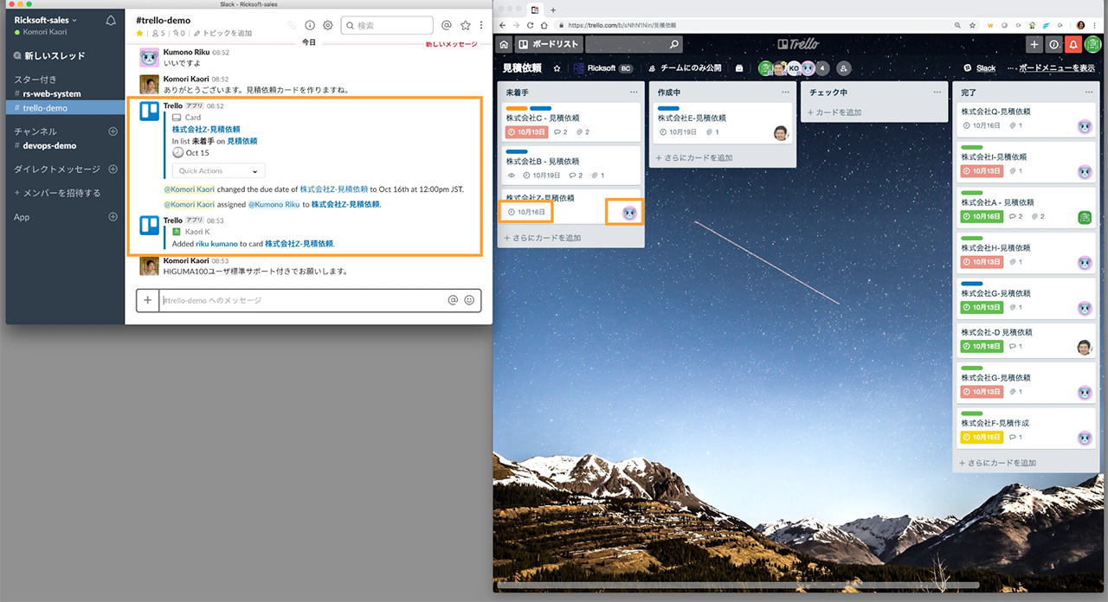This screenshot has height=602, width=1108.
Task: Add an app with plus icon
Action: coord(113,217)
